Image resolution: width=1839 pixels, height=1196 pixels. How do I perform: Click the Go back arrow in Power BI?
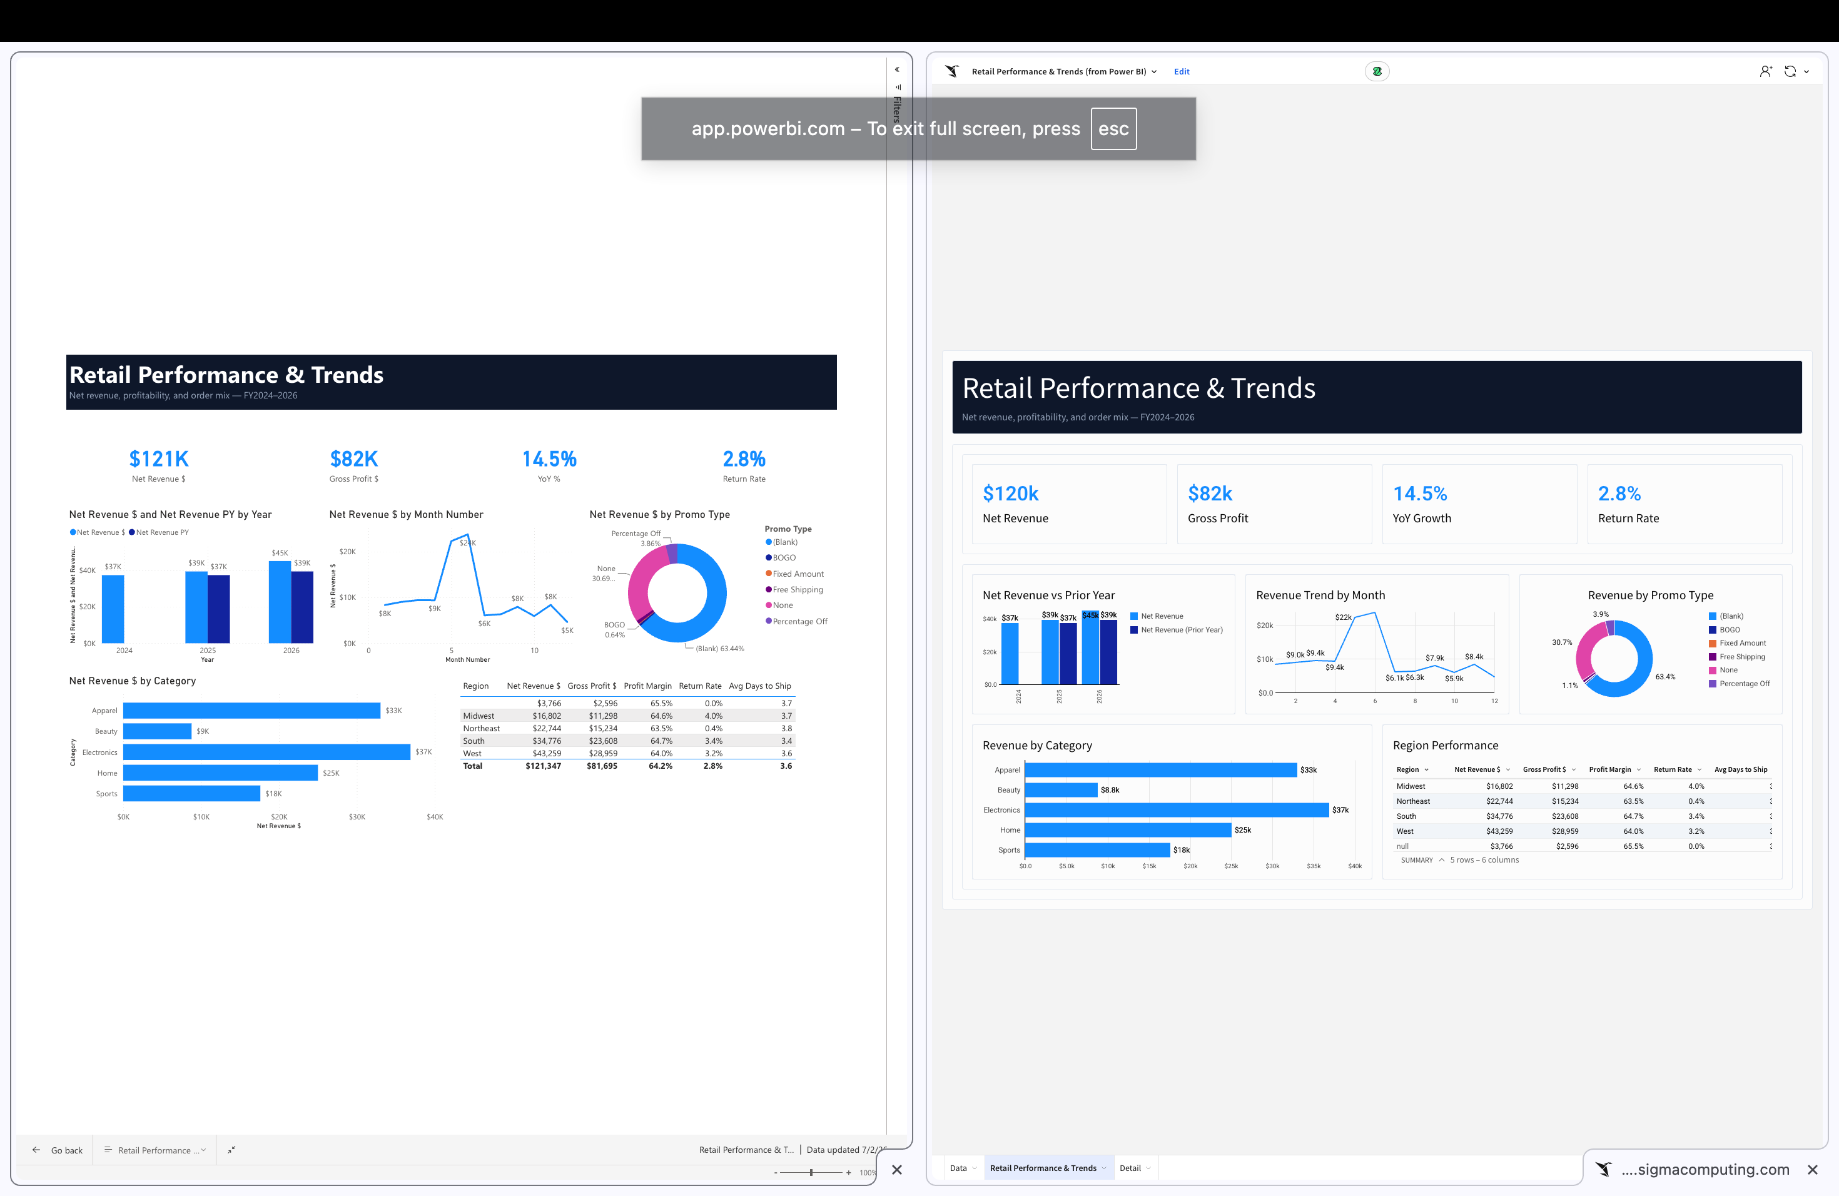[x=36, y=1150]
